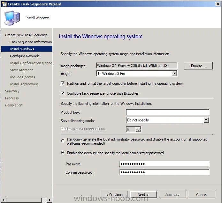Select the Include Updates step

[x=22, y=77]
